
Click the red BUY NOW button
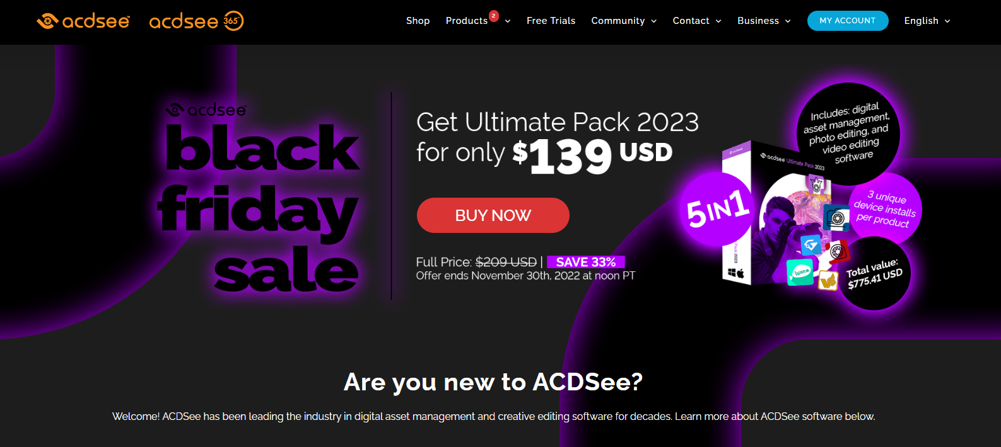(493, 215)
